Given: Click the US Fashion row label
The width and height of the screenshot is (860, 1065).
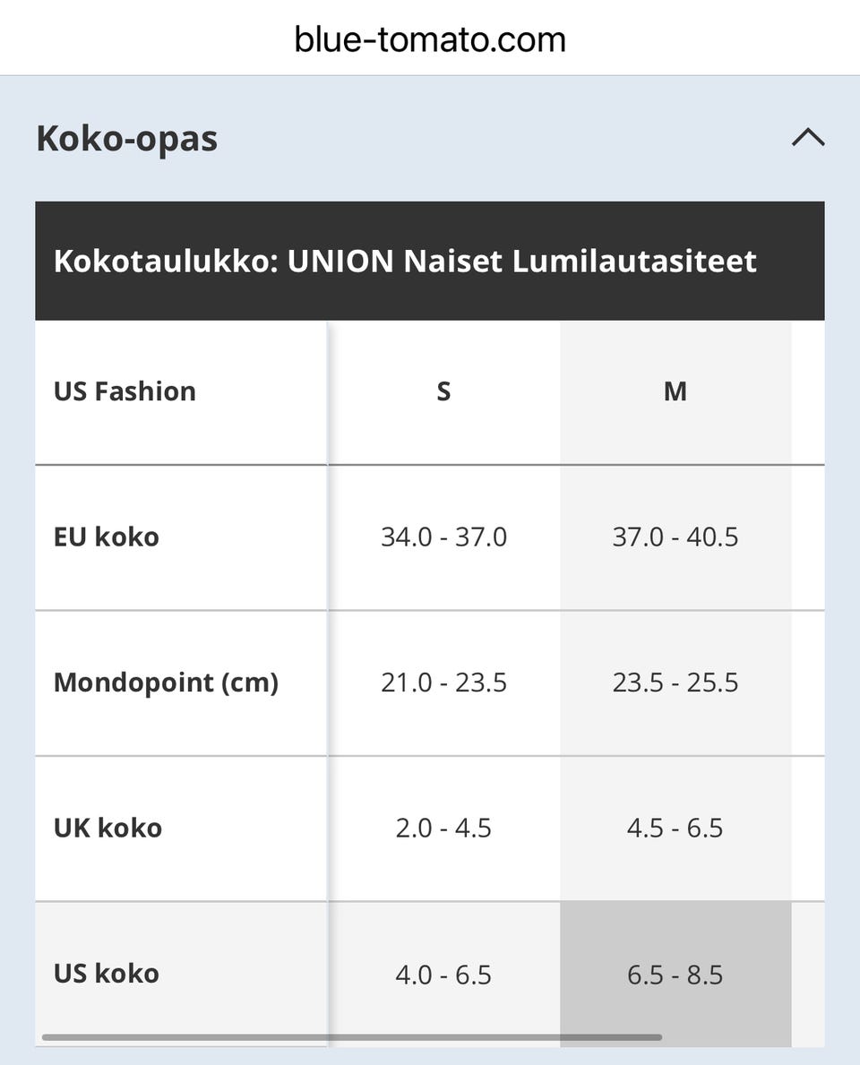Looking at the screenshot, I should click(x=125, y=391).
